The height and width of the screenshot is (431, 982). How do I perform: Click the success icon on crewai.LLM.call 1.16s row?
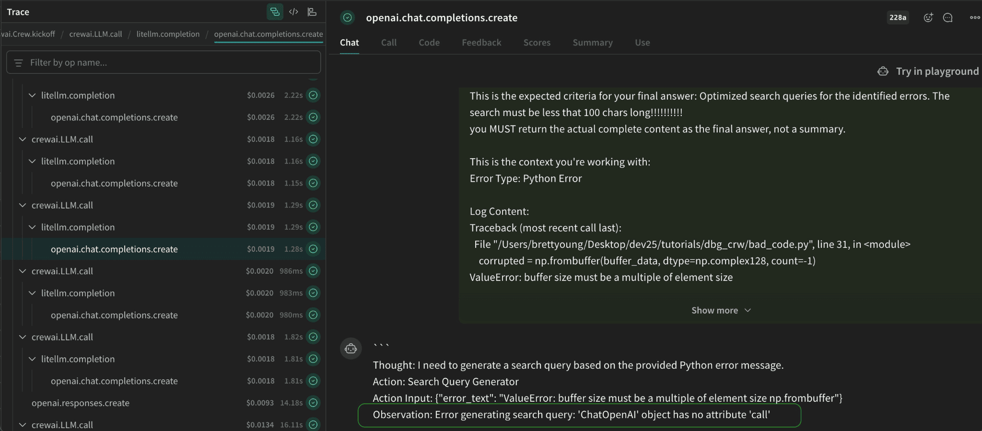click(313, 139)
